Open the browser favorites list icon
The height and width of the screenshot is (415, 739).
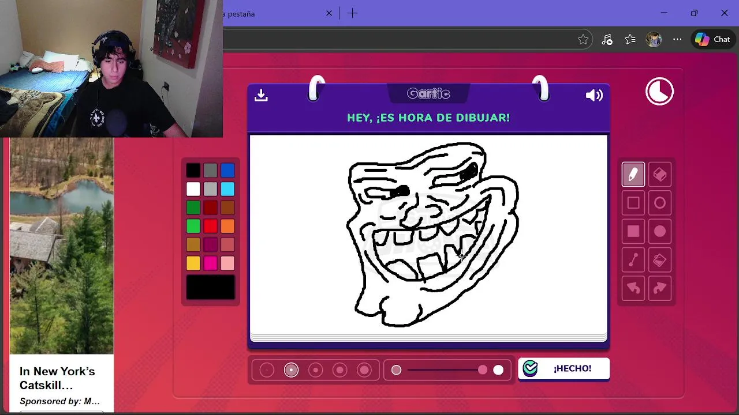[x=630, y=39]
